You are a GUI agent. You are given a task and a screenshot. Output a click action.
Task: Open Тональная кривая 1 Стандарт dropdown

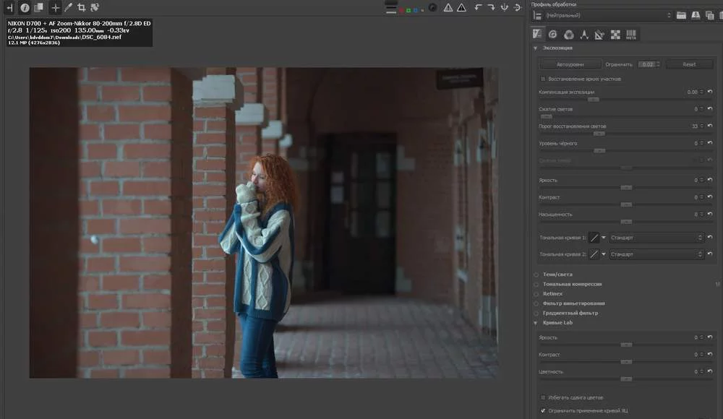pos(654,237)
